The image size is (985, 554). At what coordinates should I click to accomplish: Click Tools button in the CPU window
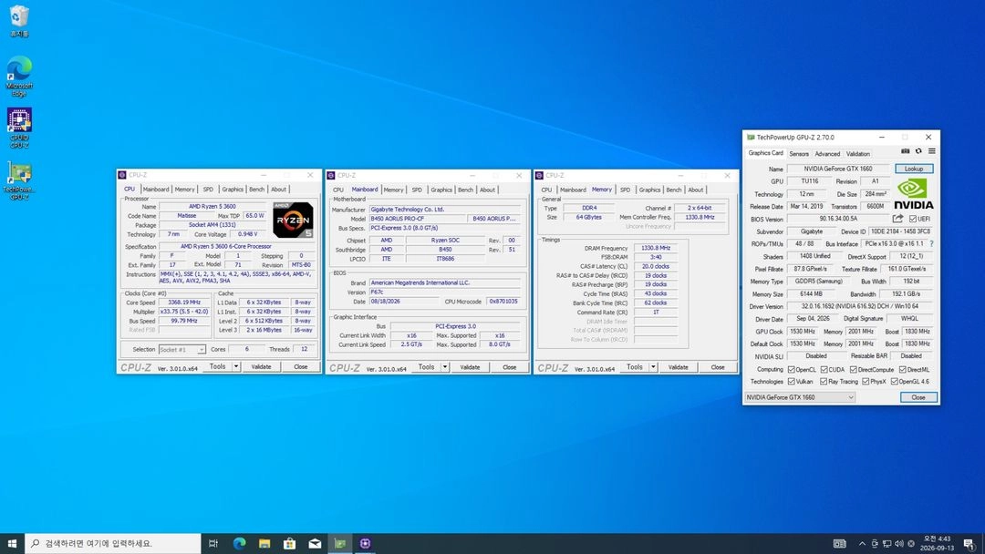pyautogui.click(x=217, y=367)
